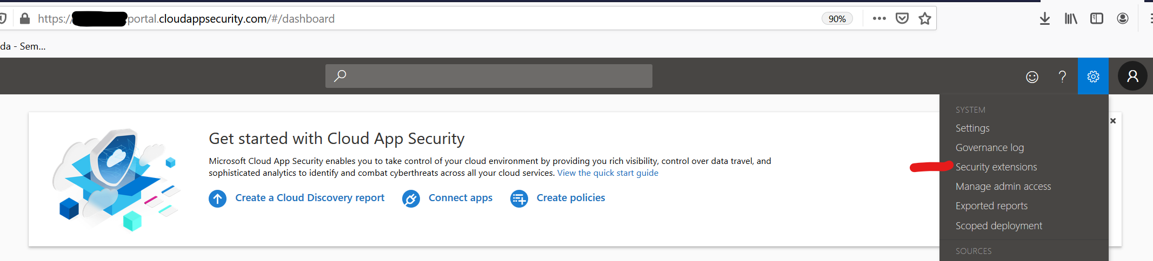
Task: Open the Governance log menu item
Action: 990,148
